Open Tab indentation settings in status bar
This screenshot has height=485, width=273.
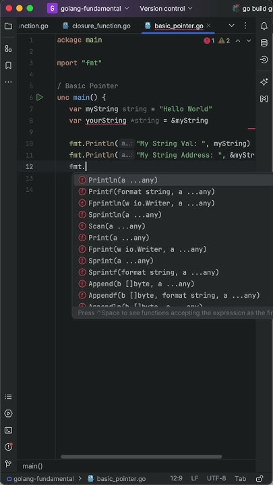click(241, 478)
